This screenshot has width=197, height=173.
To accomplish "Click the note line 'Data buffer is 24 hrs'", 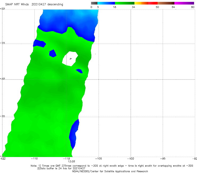I will [x=61, y=168].
